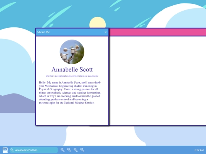Viewport: 206px width, 154px height.
Task: Click the 6:07 AM taskbar clock
Action: pos(199,150)
